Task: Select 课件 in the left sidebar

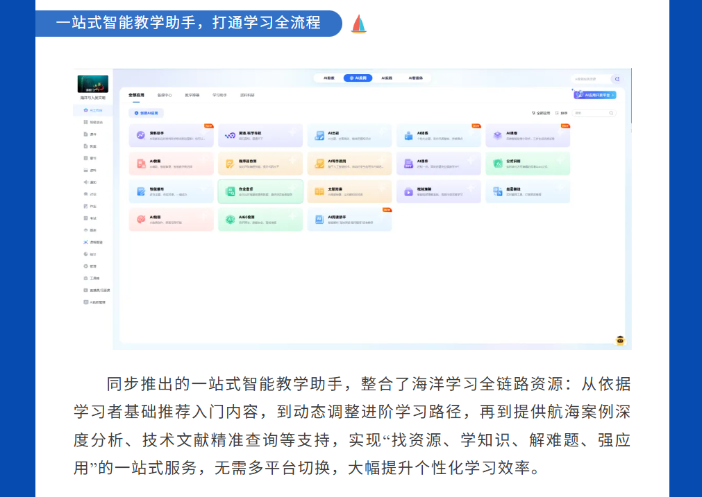Action: pyautogui.click(x=90, y=134)
